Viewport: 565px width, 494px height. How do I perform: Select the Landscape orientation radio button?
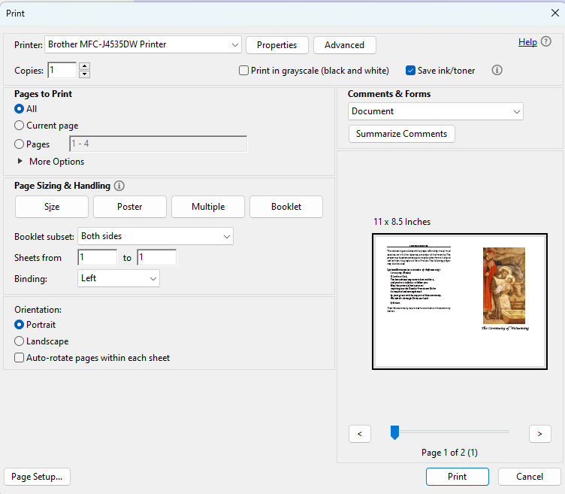20,341
